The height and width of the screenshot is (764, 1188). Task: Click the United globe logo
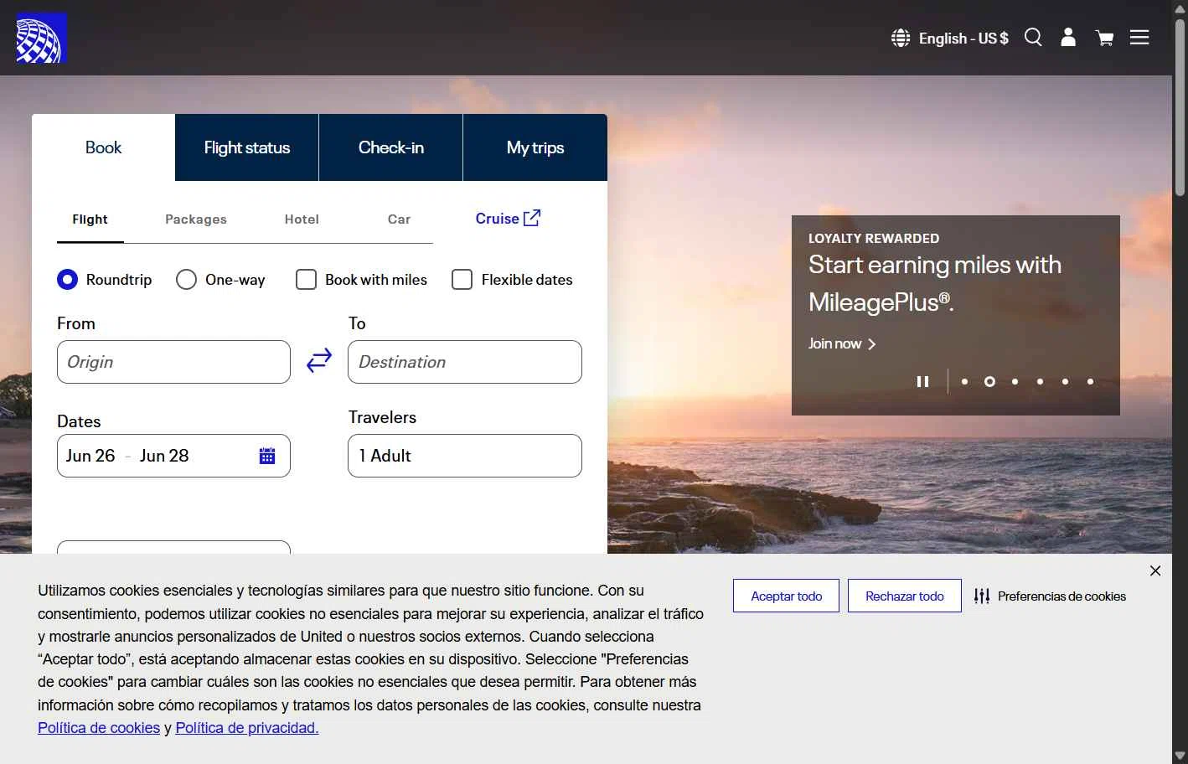41,38
